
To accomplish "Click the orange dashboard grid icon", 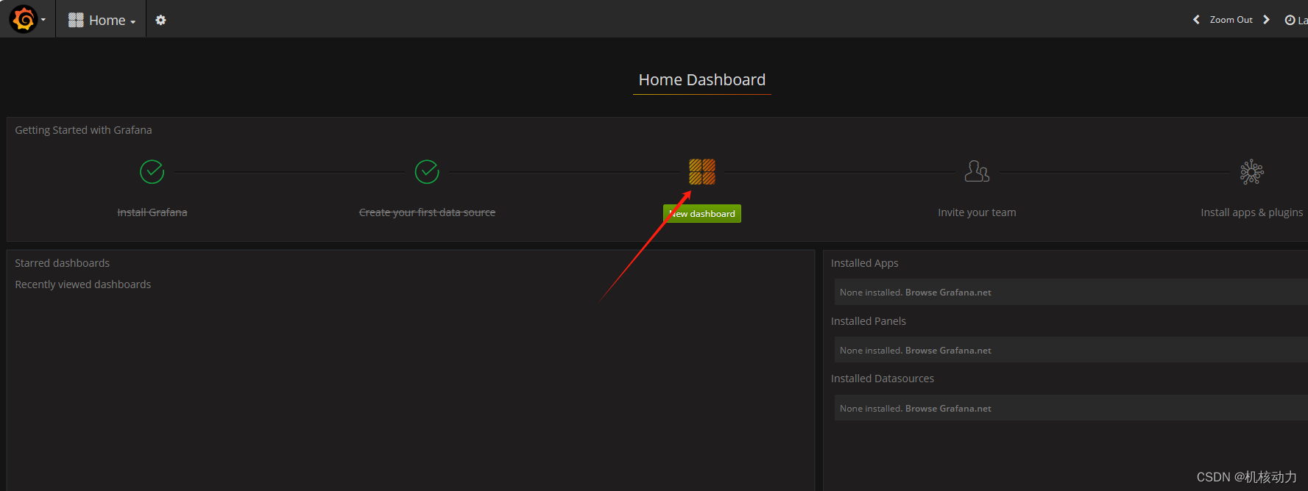I will (x=702, y=171).
